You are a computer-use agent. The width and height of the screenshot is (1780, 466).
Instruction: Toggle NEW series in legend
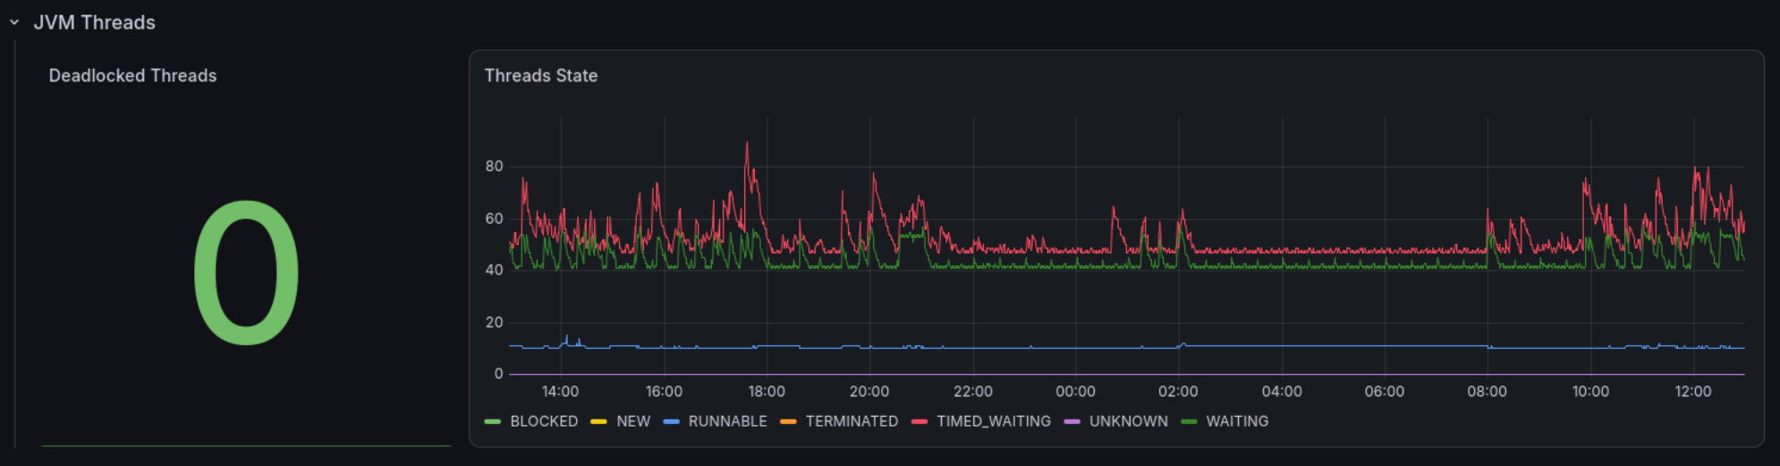point(633,421)
